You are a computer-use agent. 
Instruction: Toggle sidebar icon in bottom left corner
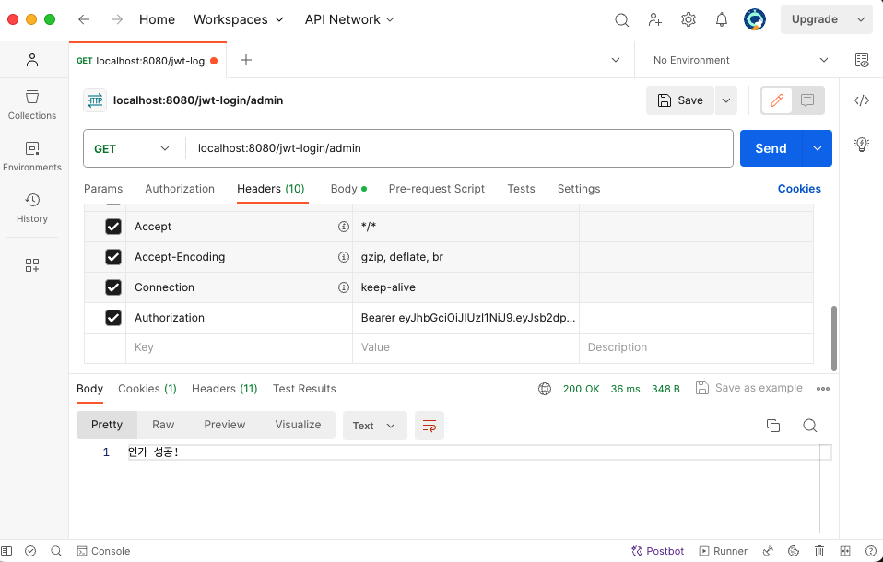tap(6, 551)
